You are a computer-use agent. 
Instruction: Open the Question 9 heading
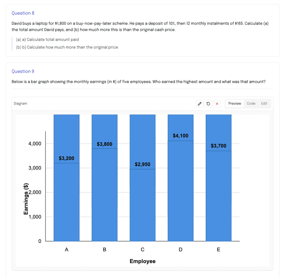coord(23,71)
